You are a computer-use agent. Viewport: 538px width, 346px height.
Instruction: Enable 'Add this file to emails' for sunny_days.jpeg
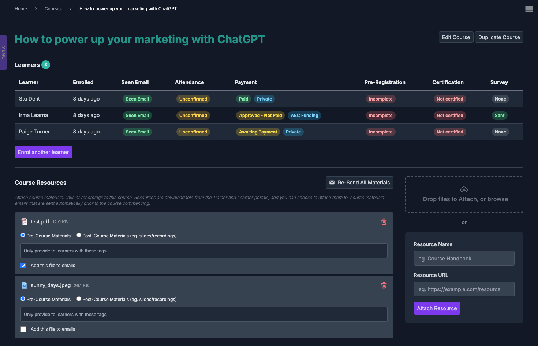click(23, 329)
